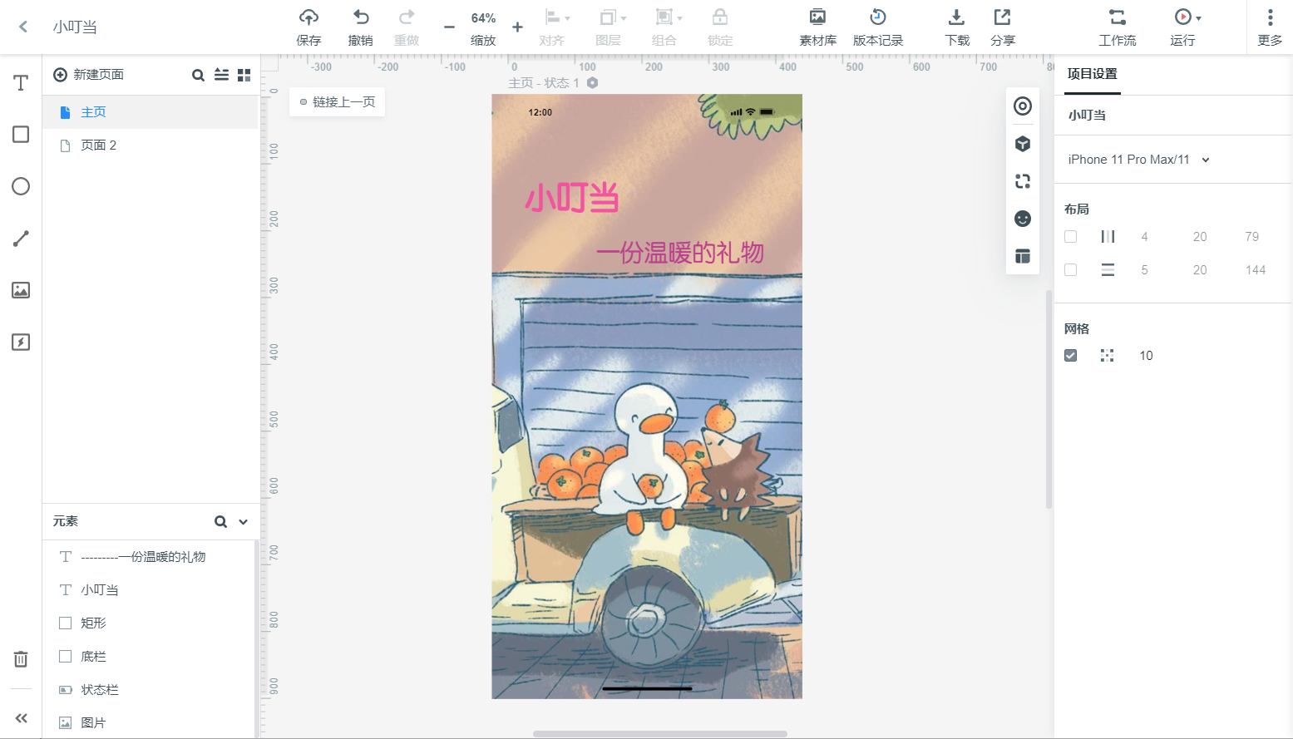This screenshot has height=739, width=1293.
Task: Switch pages panel to list view
Action: point(221,75)
